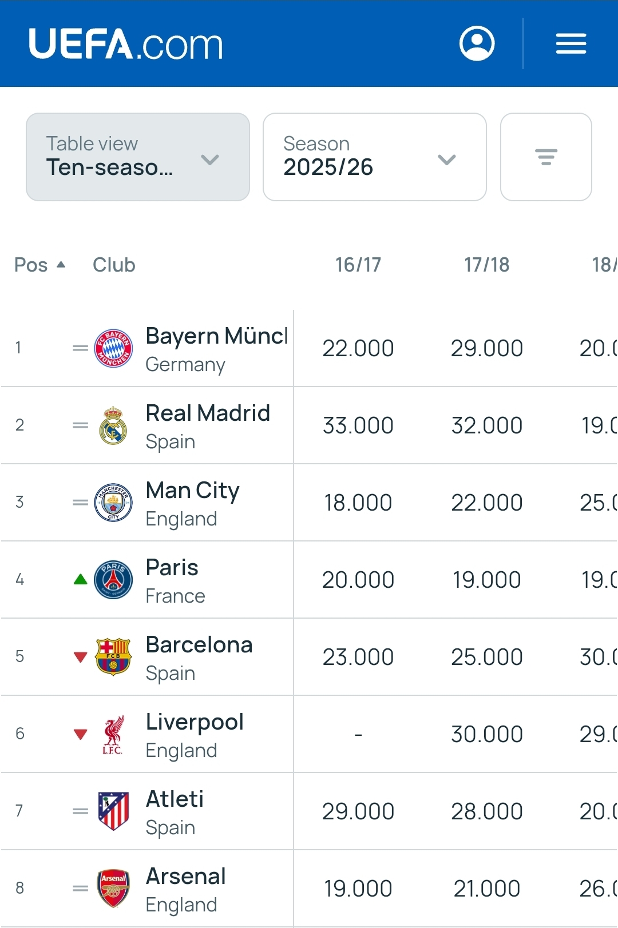Screen dimensions: 618x928
Task: Expand the Season 2025/26 dropdown
Action: 374,157
